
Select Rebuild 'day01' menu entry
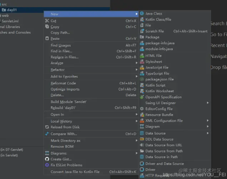click(91, 108)
